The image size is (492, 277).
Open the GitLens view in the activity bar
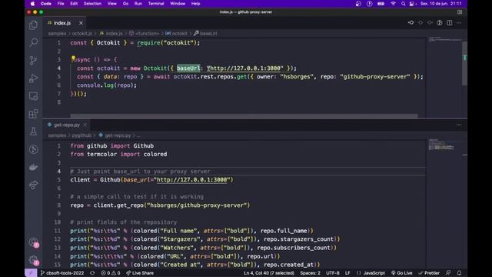click(x=33, y=149)
